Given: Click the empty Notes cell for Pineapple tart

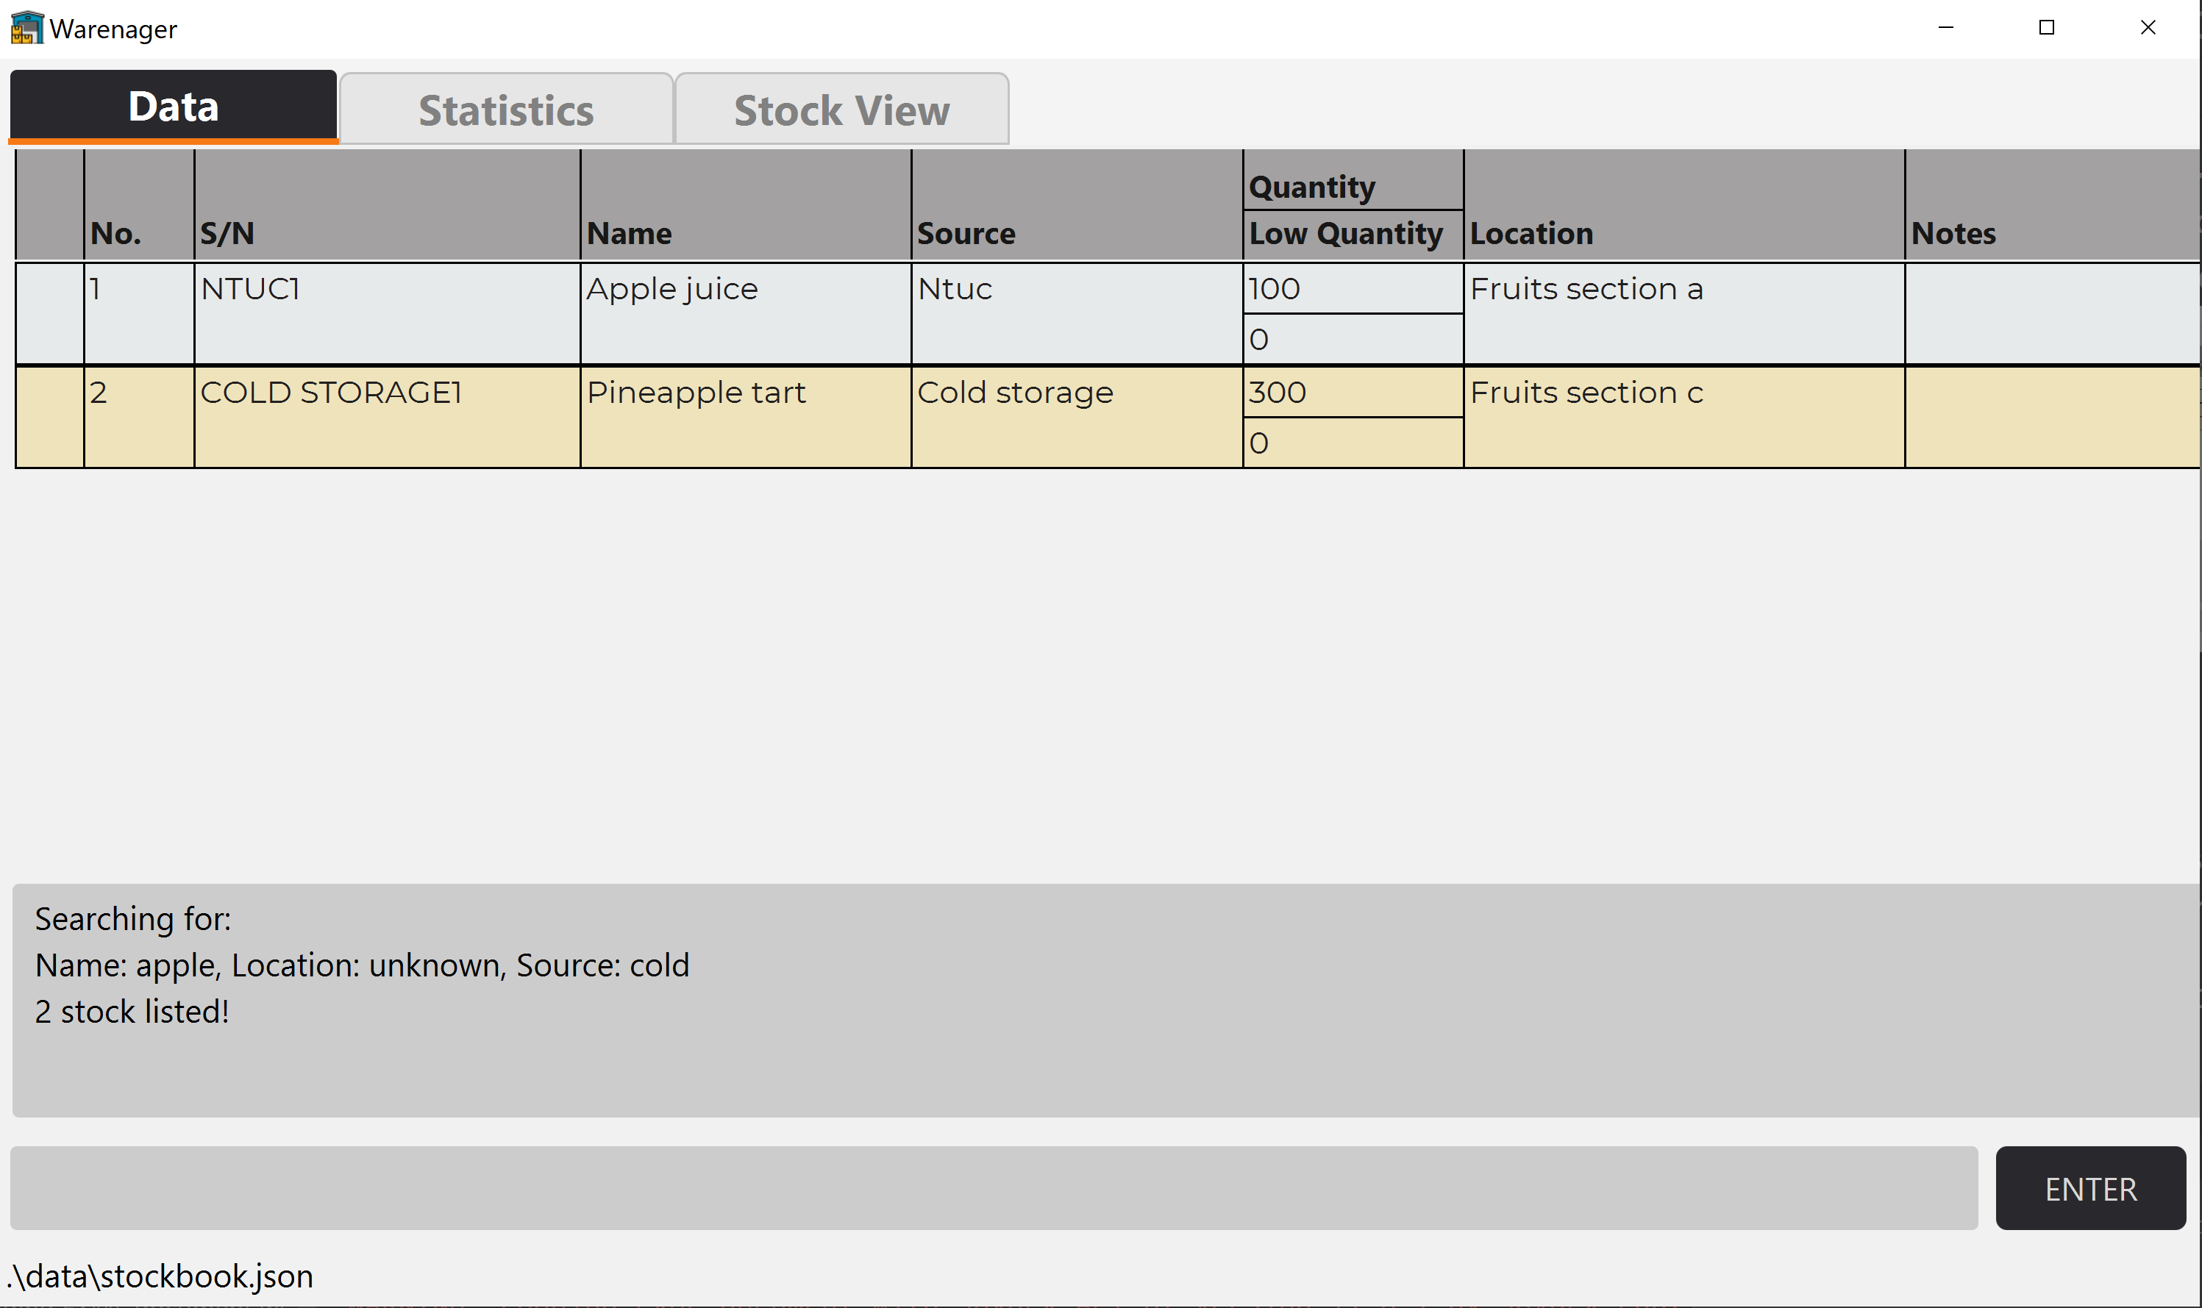Looking at the screenshot, I should pos(2054,417).
